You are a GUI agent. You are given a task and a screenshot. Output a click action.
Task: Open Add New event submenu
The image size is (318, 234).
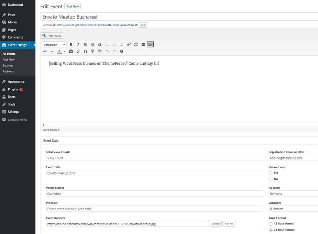tap(9, 59)
